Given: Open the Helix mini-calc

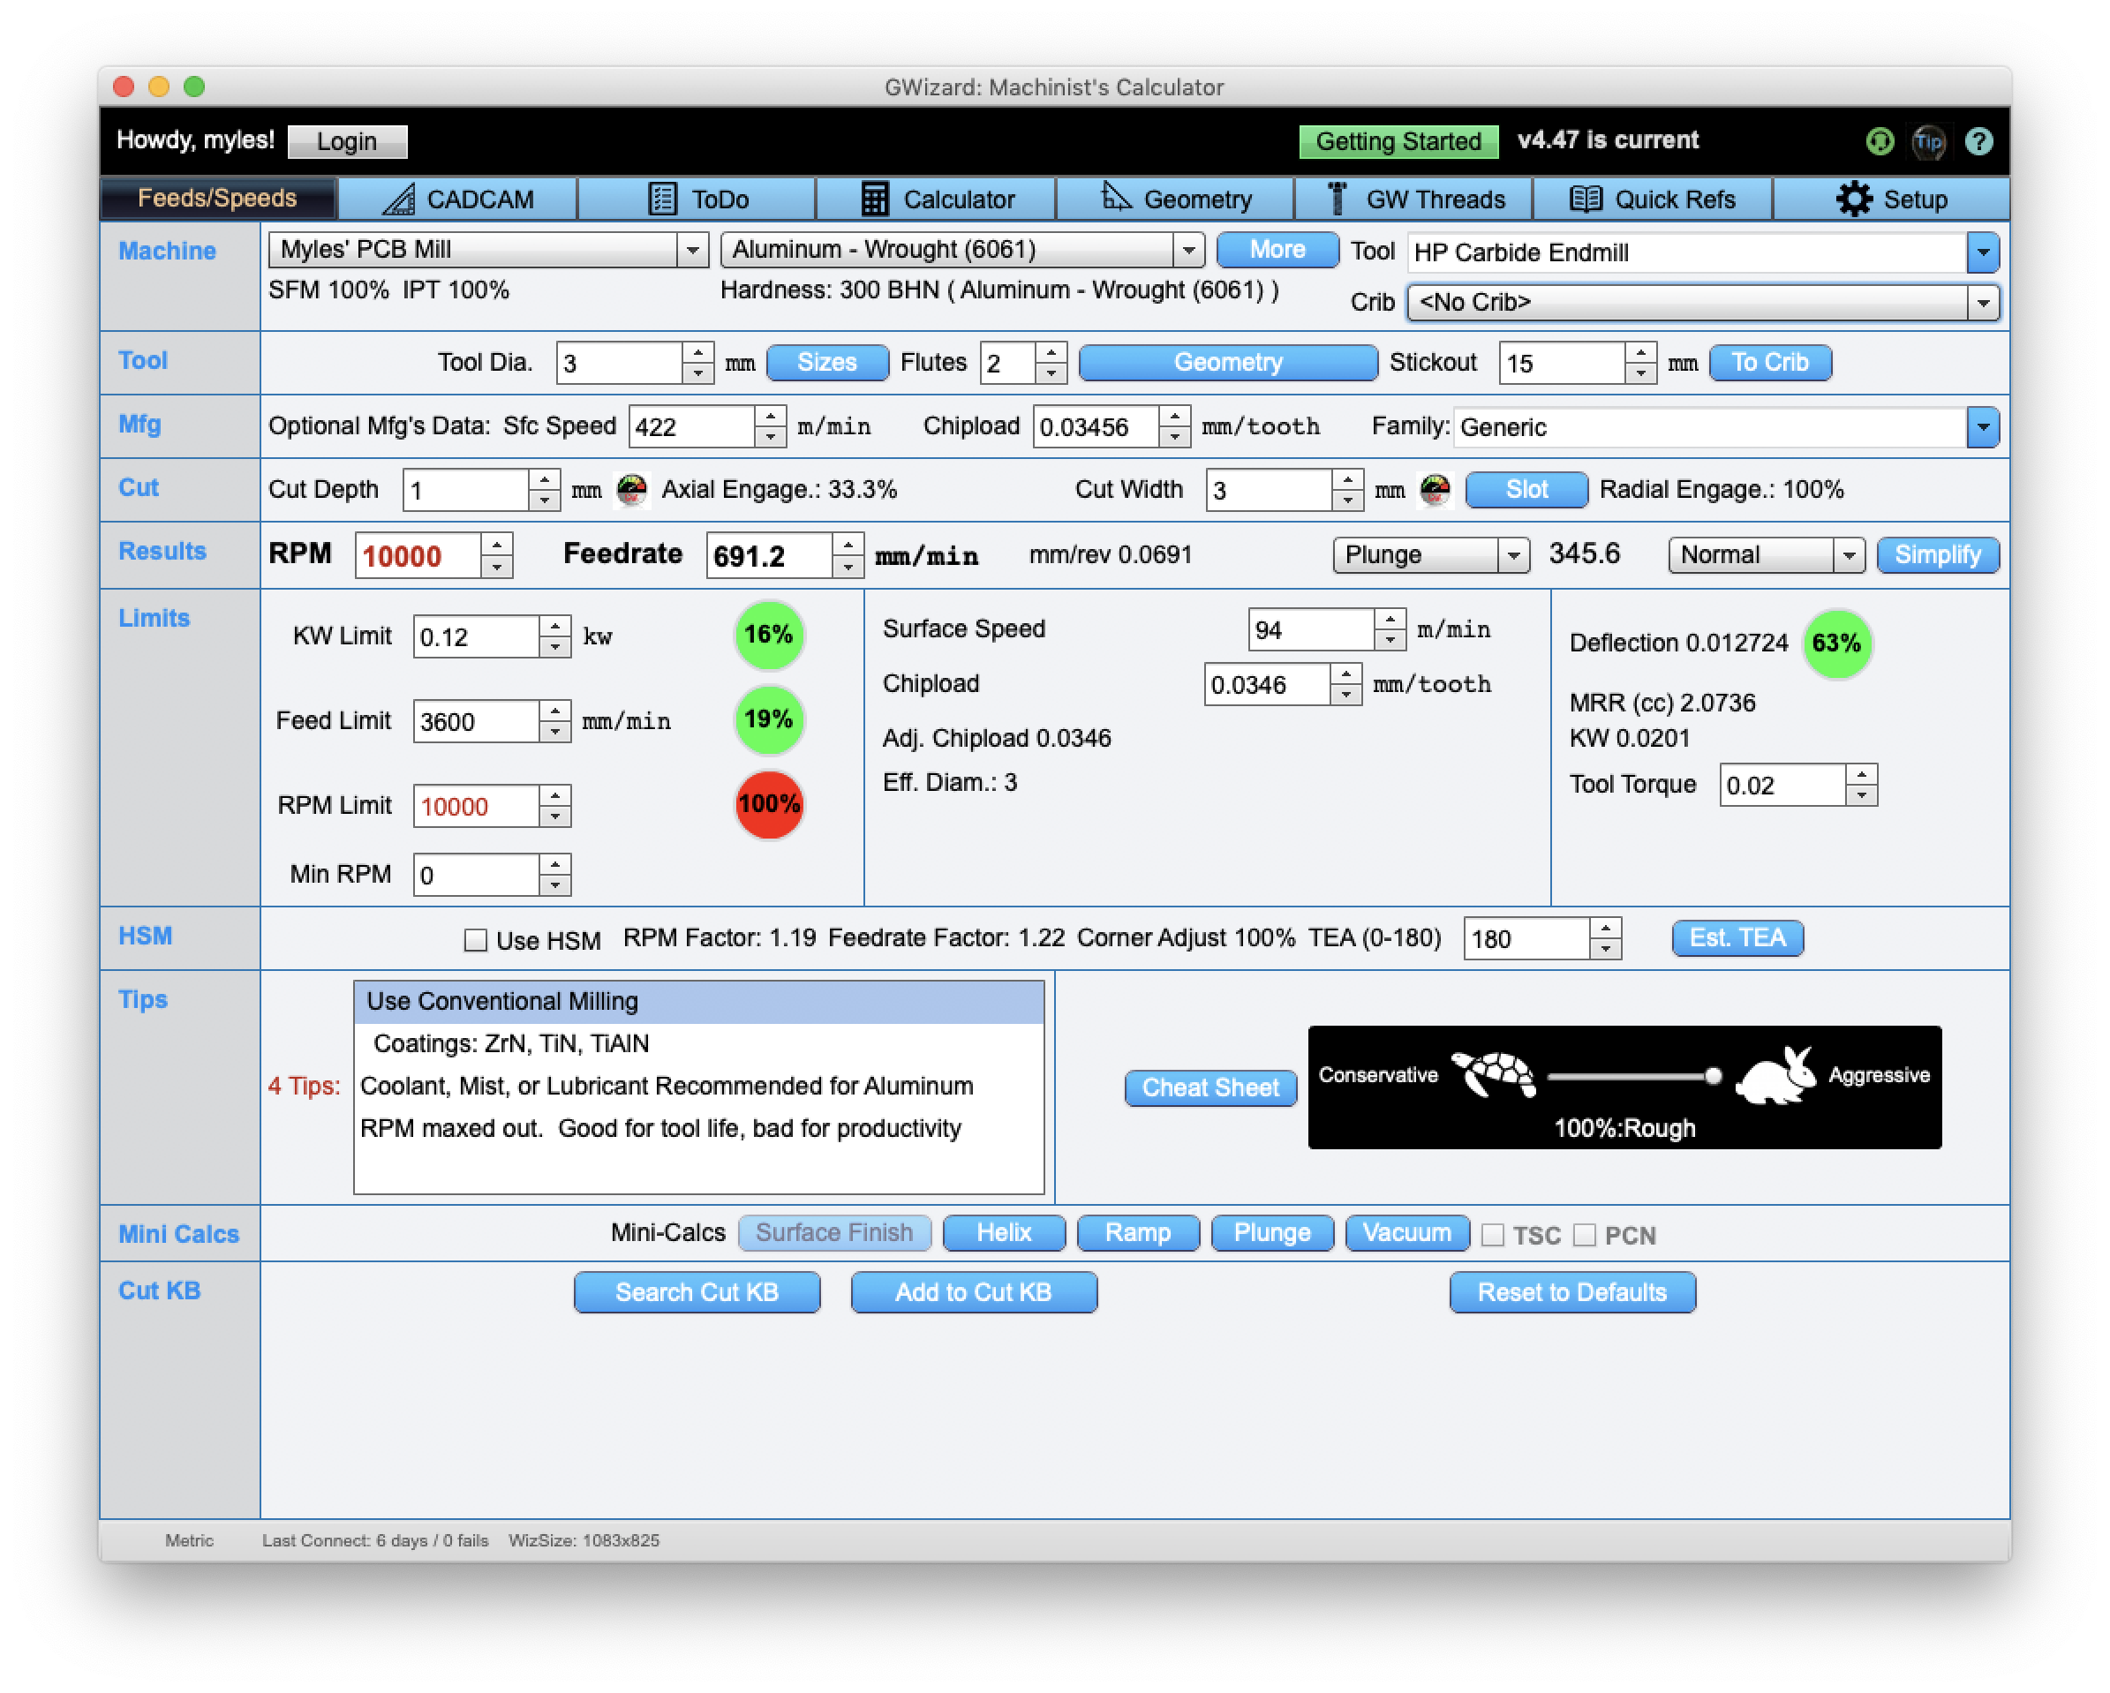Looking at the screenshot, I should 1004,1232.
